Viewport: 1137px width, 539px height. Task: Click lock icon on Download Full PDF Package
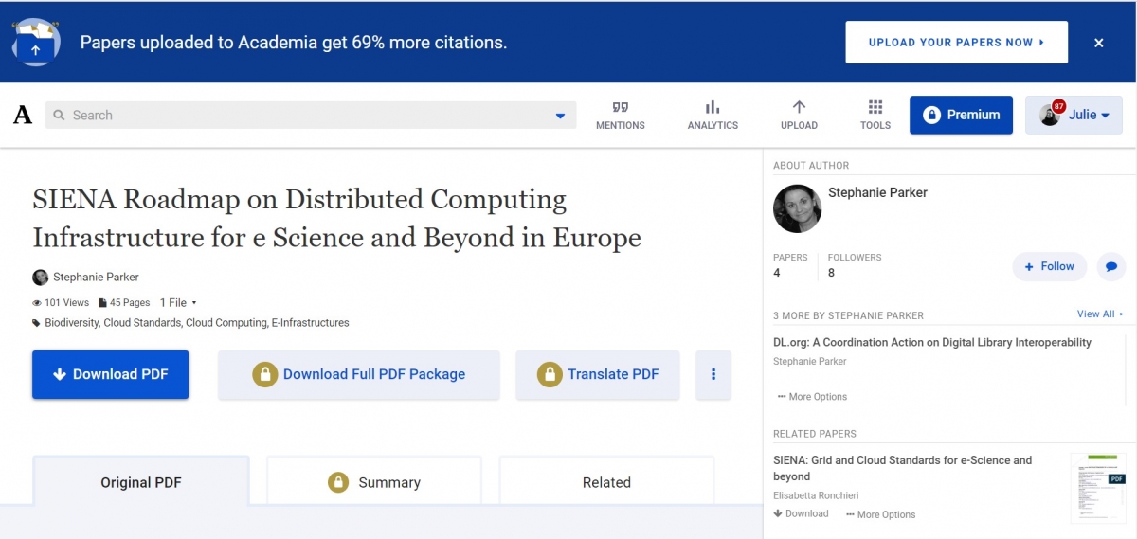tap(265, 374)
